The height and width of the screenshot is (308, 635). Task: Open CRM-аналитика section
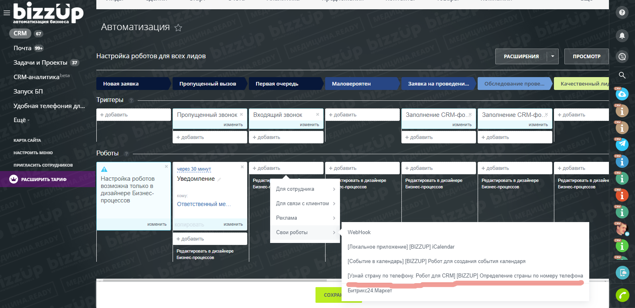[37, 77]
